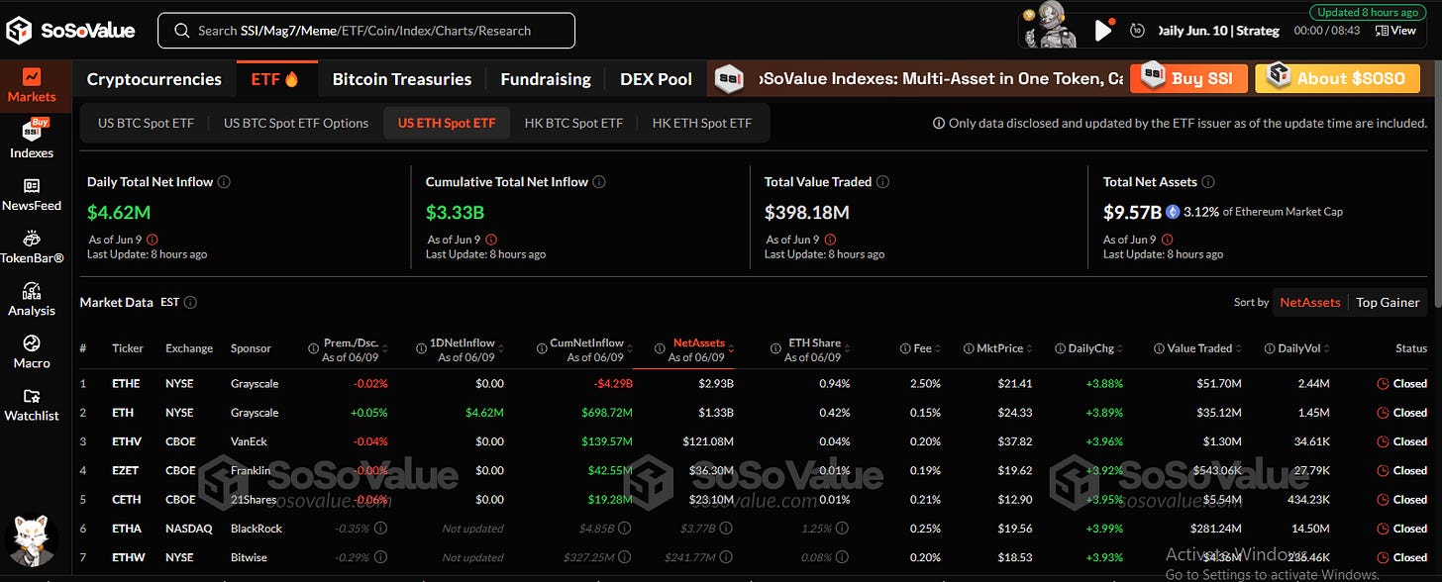The height and width of the screenshot is (582, 1442).
Task: Click red alert icon under Total Value Traded
Action: tap(829, 240)
